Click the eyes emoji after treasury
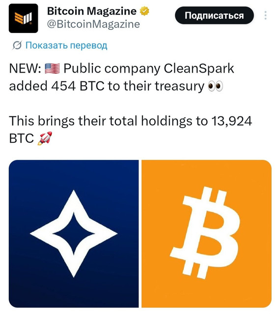Screen dimensions: 280x314 (x=216, y=86)
